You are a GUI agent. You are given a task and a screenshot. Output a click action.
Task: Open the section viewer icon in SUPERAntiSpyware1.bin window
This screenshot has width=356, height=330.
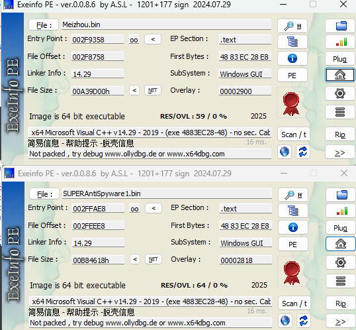pos(293,211)
